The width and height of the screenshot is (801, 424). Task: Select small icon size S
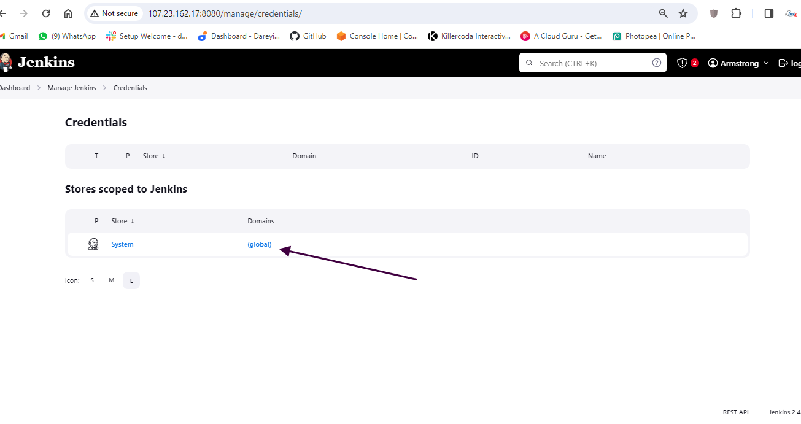[x=92, y=280]
